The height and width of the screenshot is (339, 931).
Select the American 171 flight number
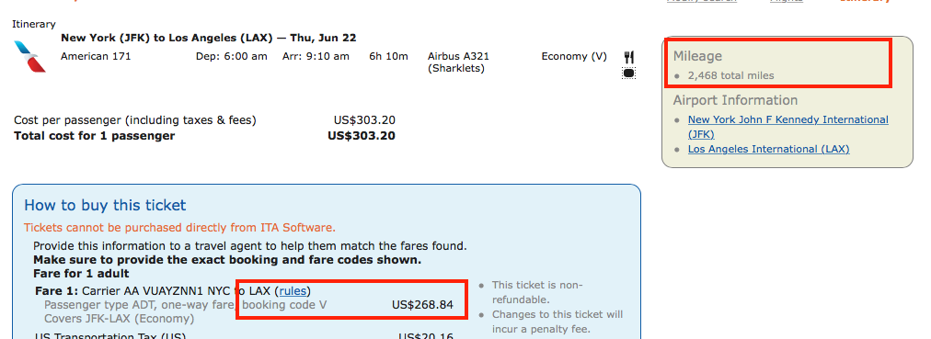coord(96,56)
